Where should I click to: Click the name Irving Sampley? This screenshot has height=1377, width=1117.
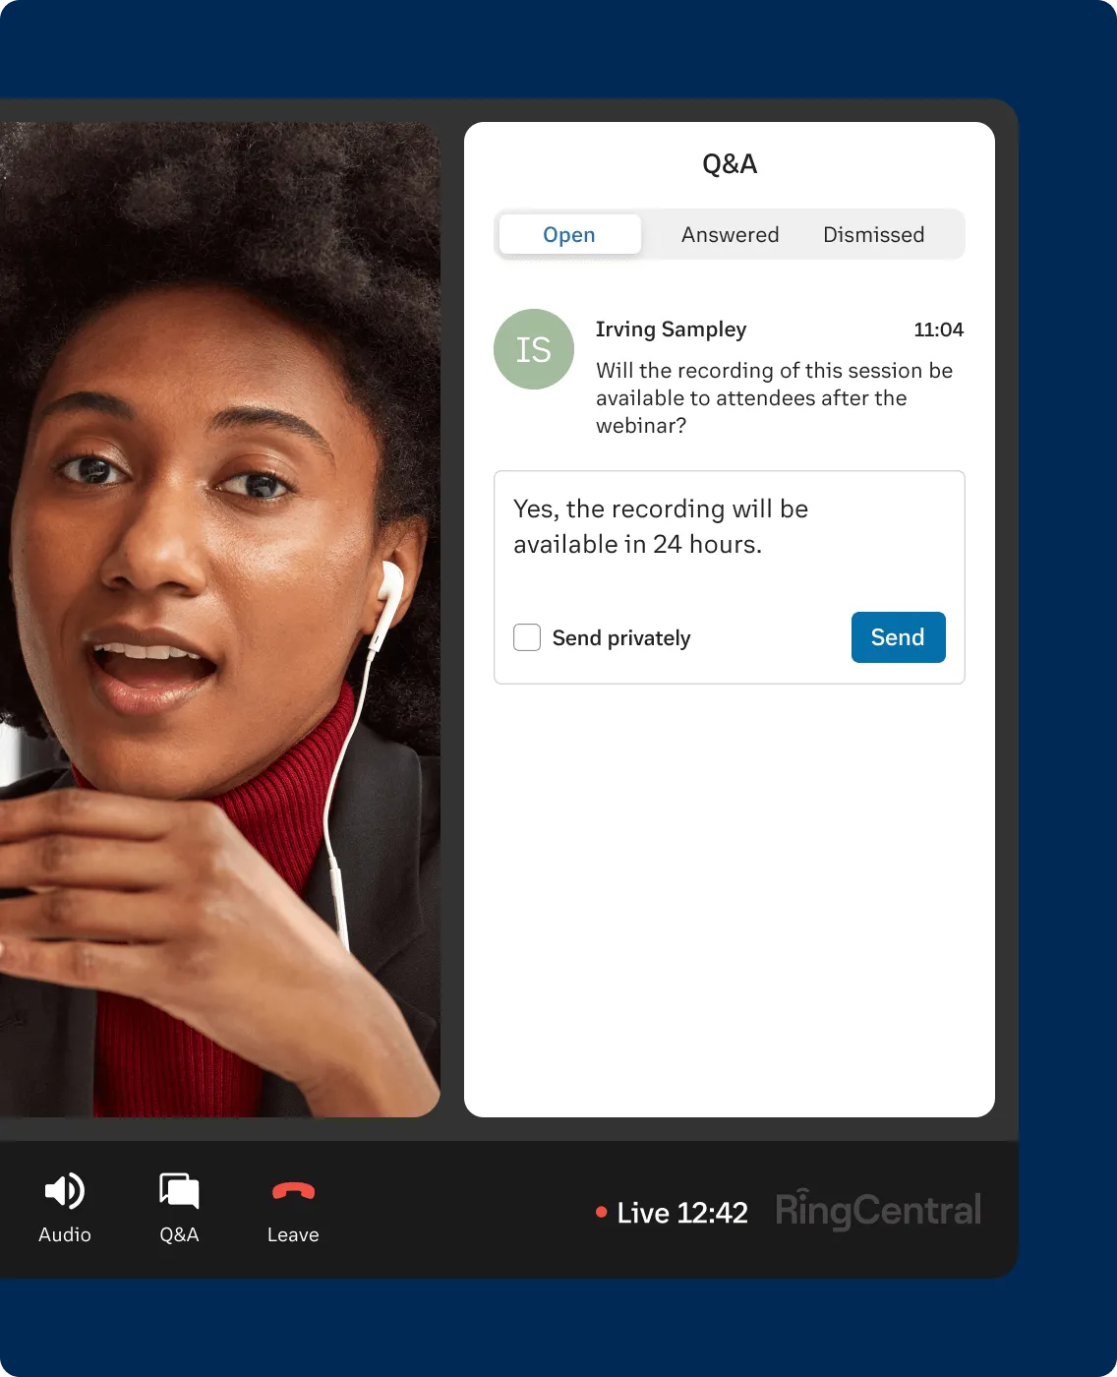pyautogui.click(x=671, y=329)
